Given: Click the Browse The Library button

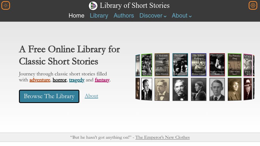Looking at the screenshot, I should 49,96.
